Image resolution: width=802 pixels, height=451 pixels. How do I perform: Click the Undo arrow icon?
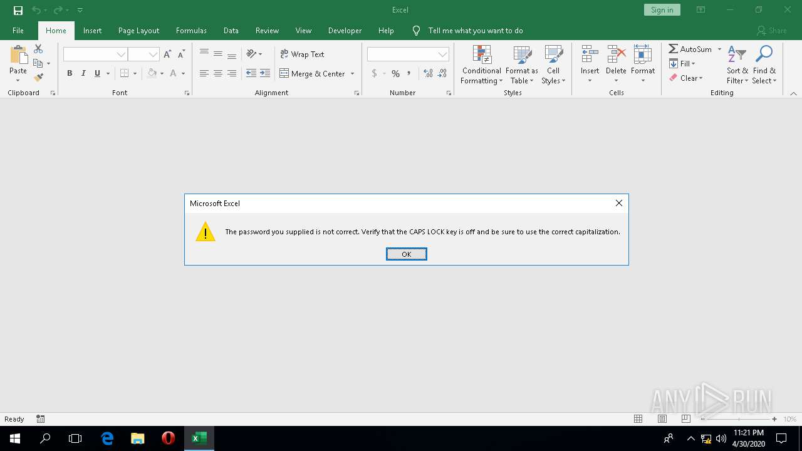[x=36, y=10]
